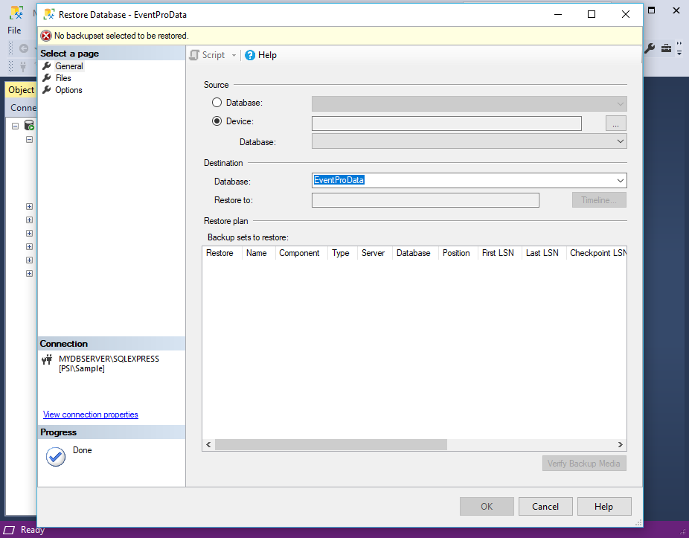
Task: Open the File menu in the background SSMS window
Action: click(14, 31)
